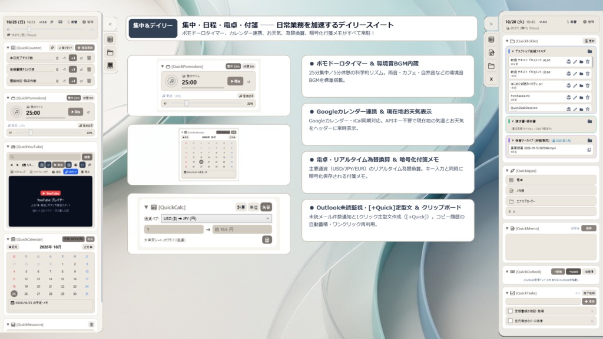Click 項目追加 button in QuickCounter
Image resolution: width=603 pixels, height=339 pixels.
pos(85,48)
